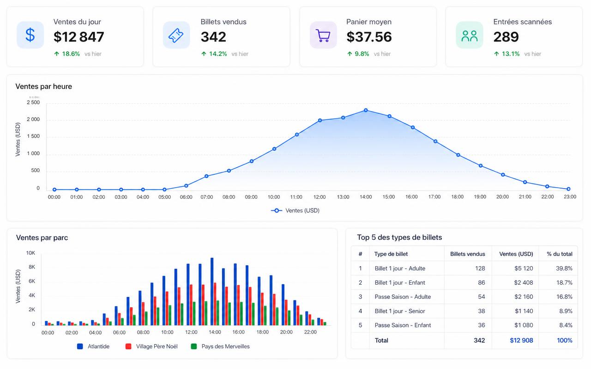591x369 pixels.
Task: Click the "$12 908" total sales value
Action: coord(522,340)
